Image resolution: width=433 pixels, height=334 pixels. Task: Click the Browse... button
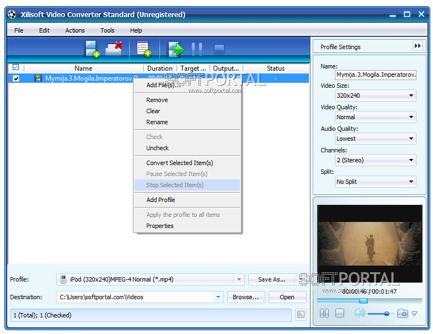tap(246, 297)
